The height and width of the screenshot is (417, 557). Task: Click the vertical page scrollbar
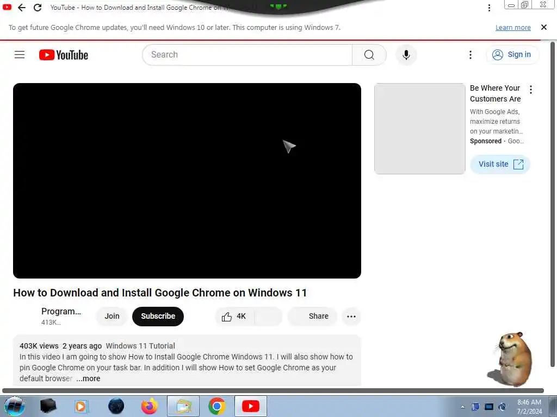(x=553, y=205)
